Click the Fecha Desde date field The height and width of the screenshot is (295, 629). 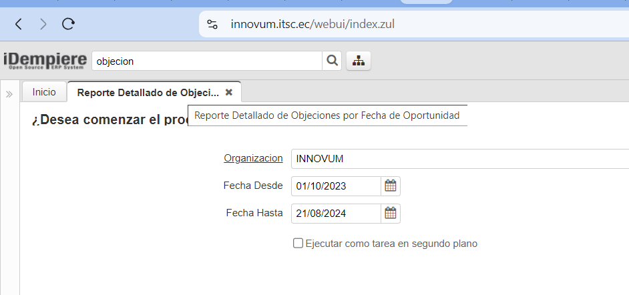[x=336, y=186]
